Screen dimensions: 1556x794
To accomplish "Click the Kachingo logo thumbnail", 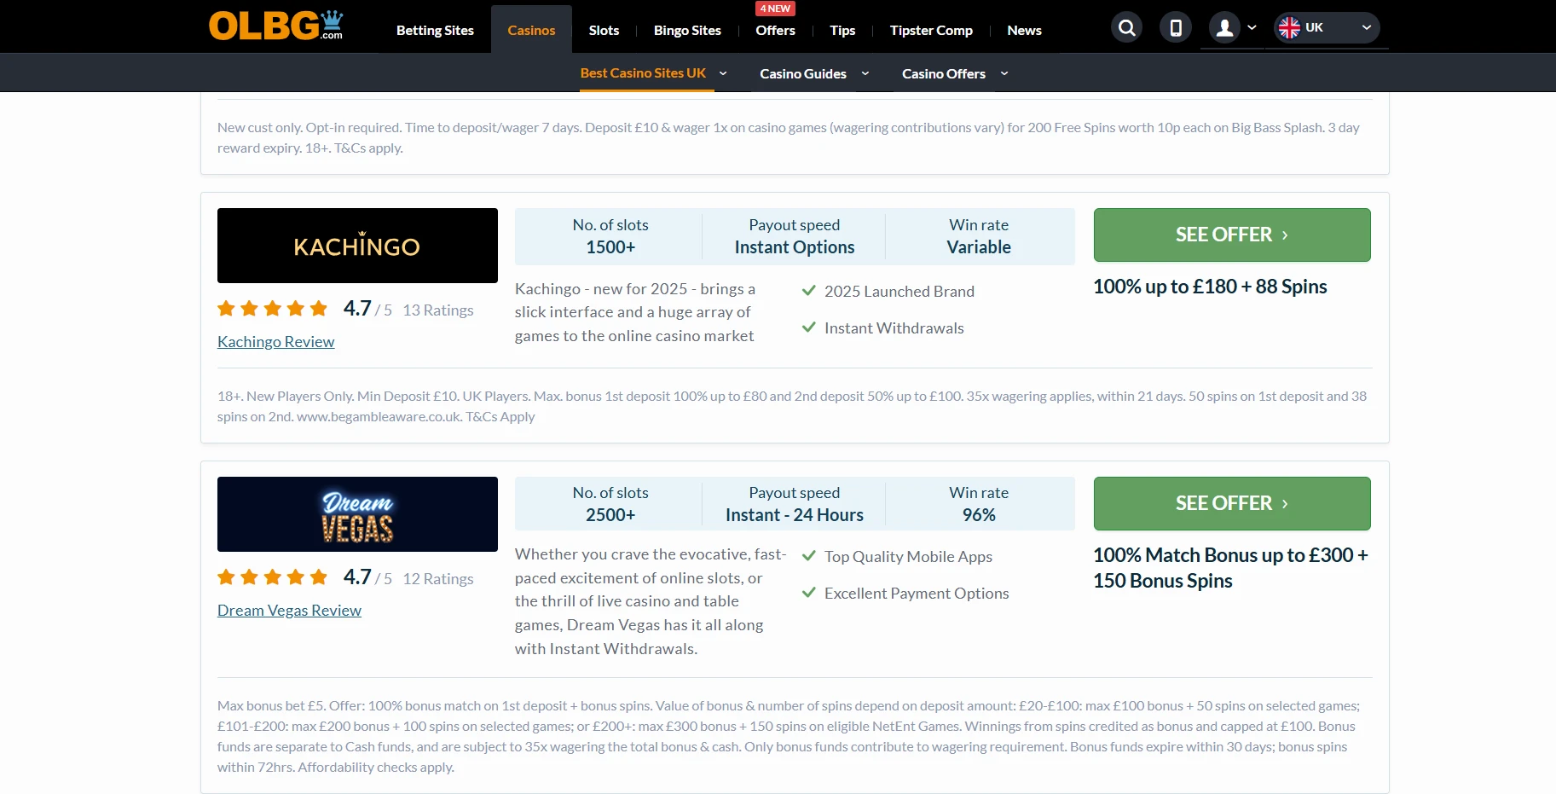I will [357, 246].
